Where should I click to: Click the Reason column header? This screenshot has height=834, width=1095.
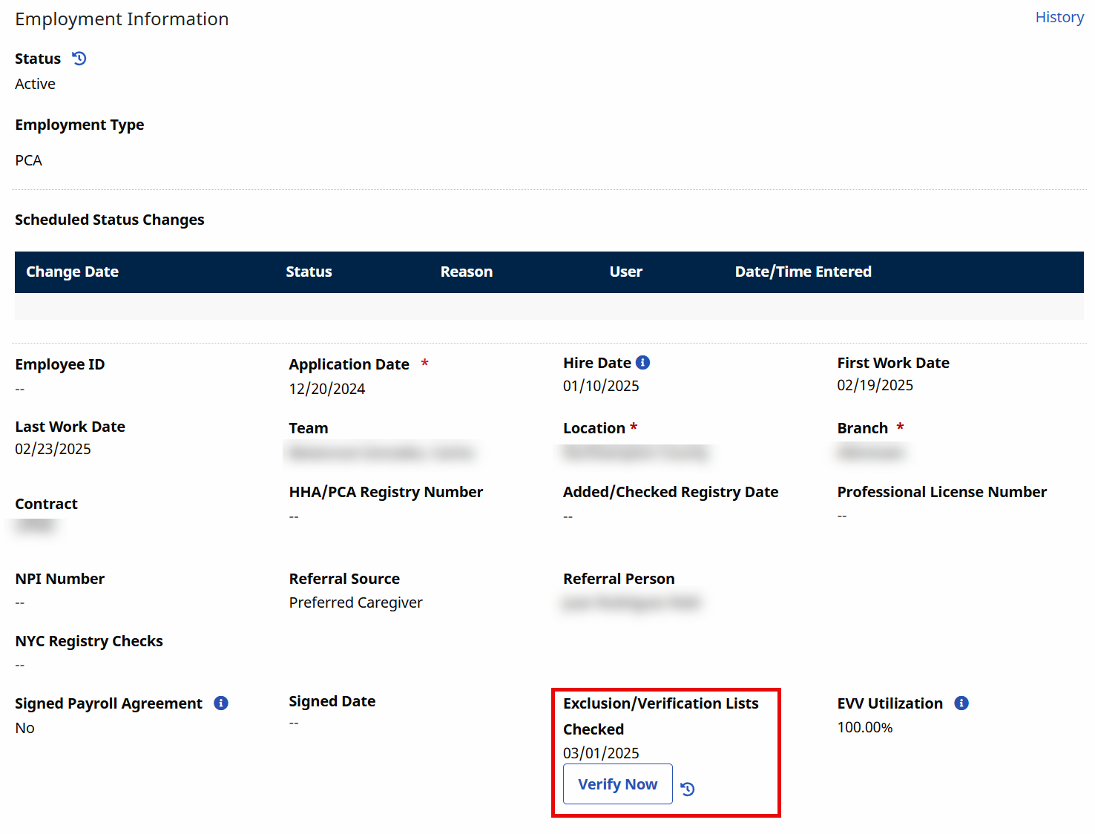click(x=466, y=272)
